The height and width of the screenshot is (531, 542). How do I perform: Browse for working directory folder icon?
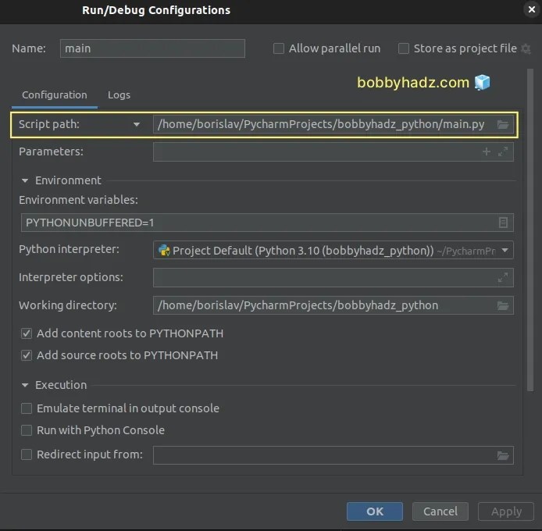coord(503,305)
